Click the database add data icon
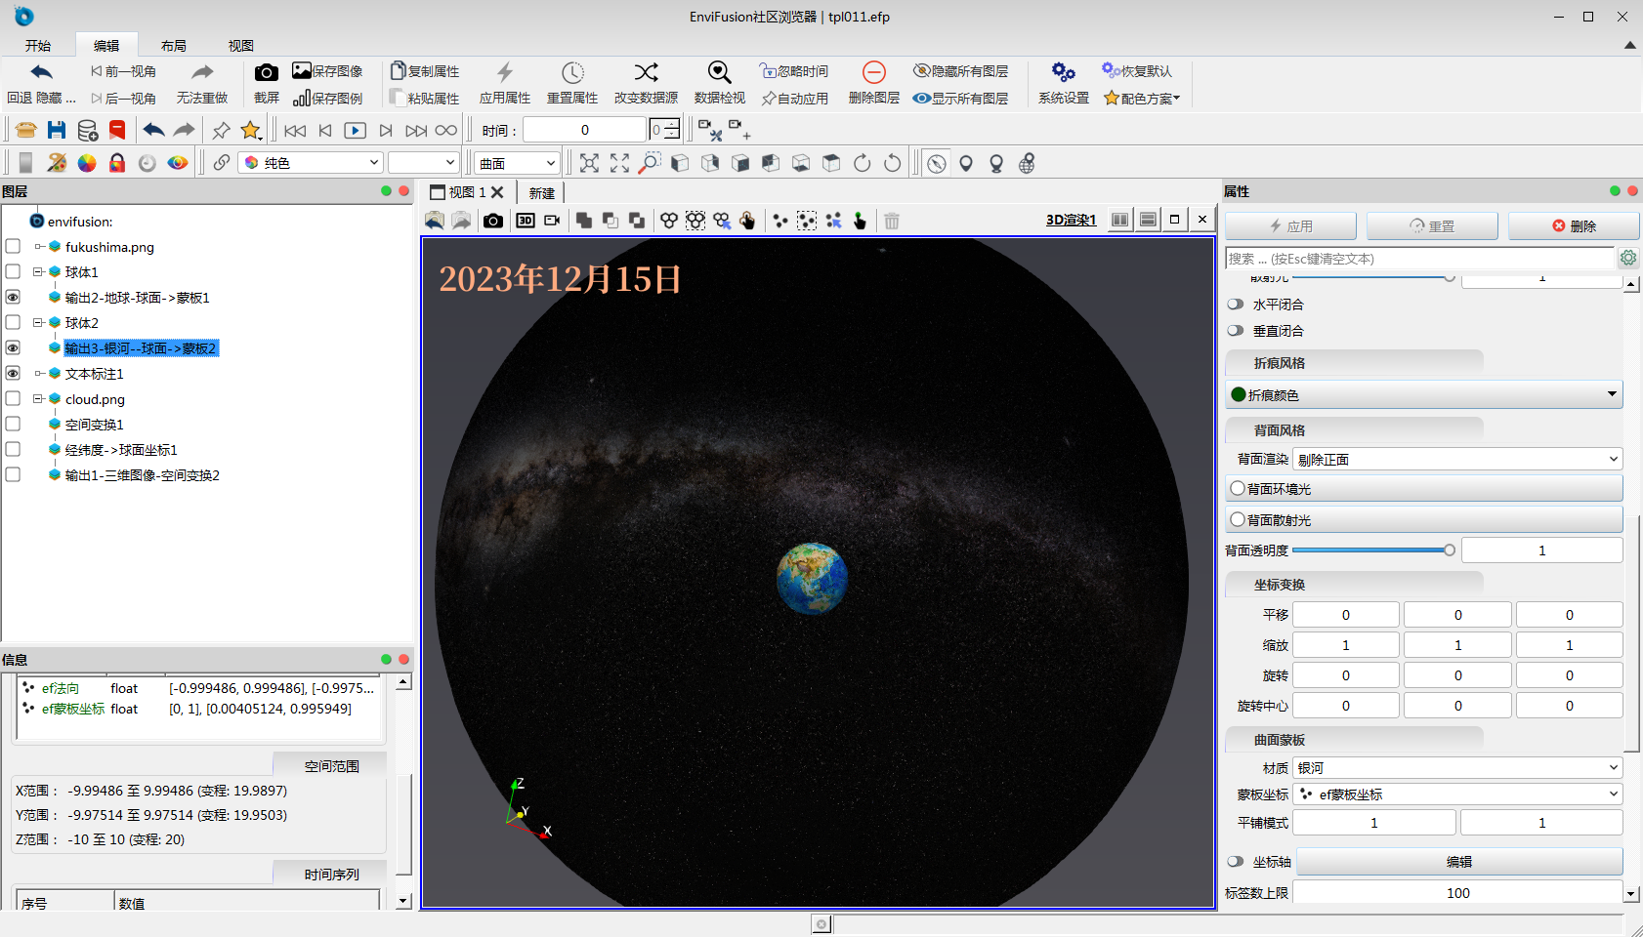The image size is (1643, 937). tap(87, 130)
